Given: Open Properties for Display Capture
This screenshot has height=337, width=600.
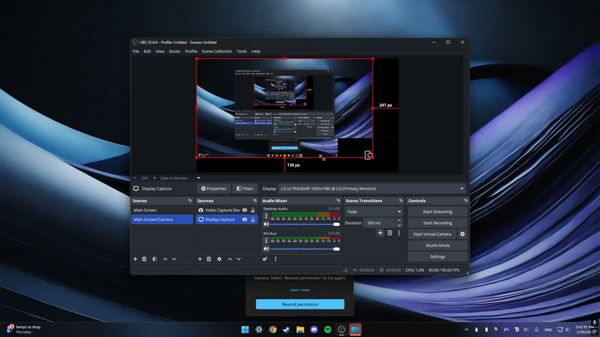Looking at the screenshot, I should click(213, 189).
